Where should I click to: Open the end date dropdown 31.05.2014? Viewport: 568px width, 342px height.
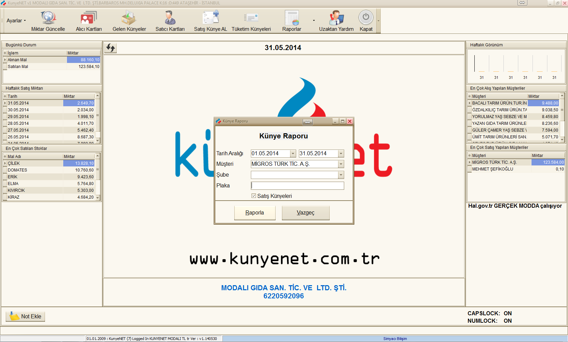pyautogui.click(x=341, y=154)
